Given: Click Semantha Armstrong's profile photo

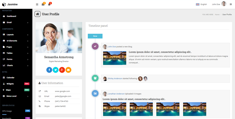Looking at the screenshot, I should (59, 37).
